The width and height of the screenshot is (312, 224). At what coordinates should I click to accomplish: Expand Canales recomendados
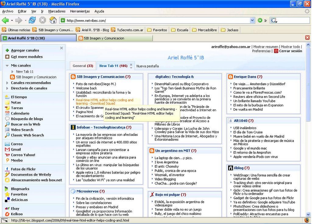tap(7, 83)
